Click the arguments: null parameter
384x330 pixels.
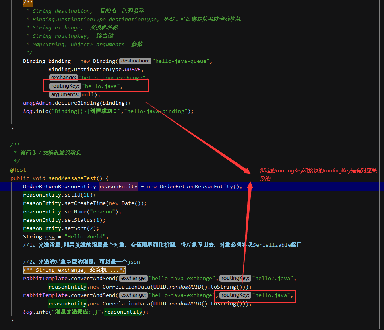pos(74,95)
